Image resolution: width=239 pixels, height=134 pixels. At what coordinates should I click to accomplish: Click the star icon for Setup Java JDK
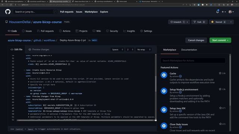click(220, 108)
